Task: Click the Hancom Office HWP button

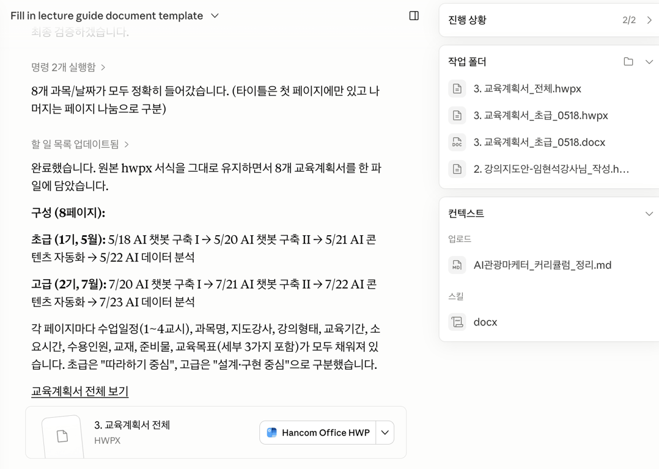Action: [318, 432]
